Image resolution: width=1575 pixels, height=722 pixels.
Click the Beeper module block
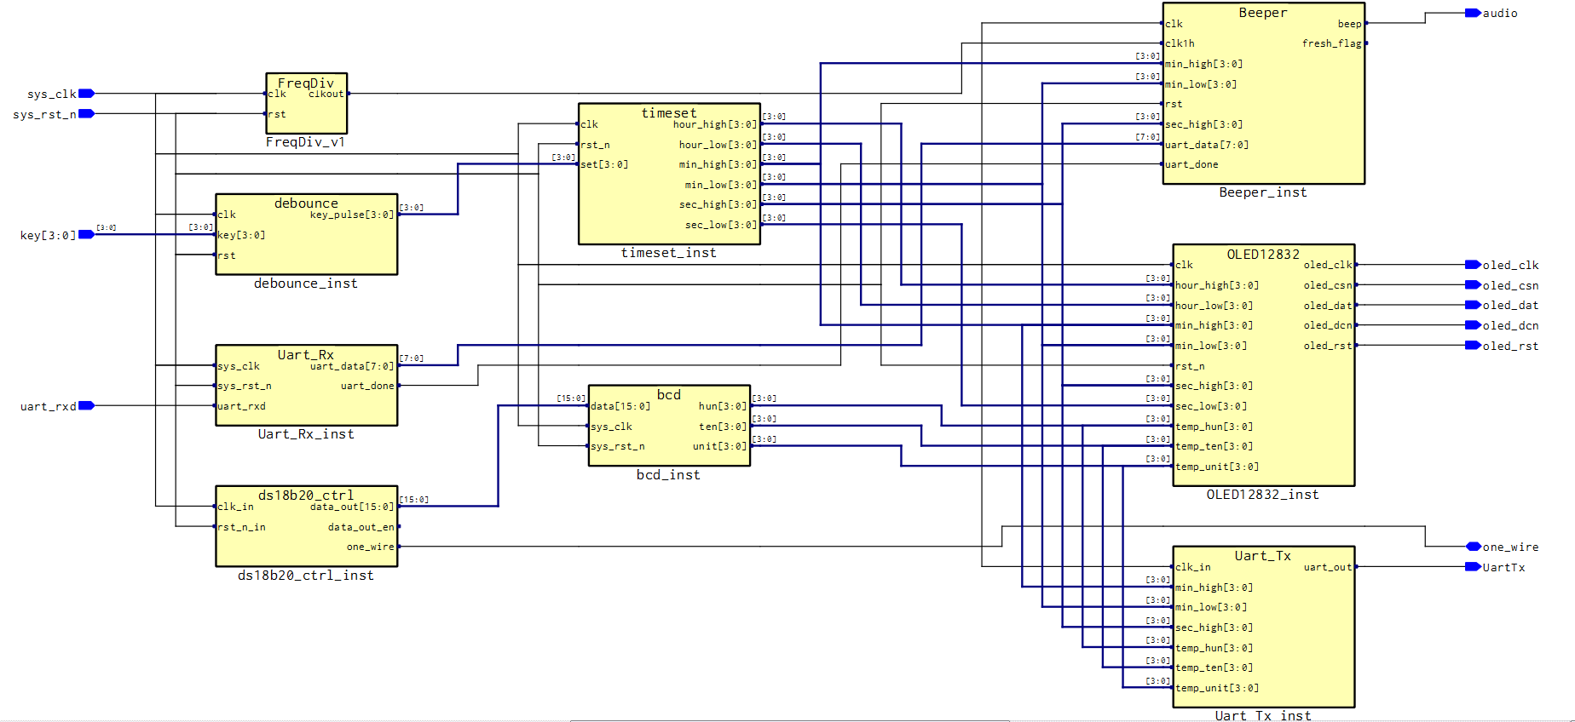(x=1264, y=93)
